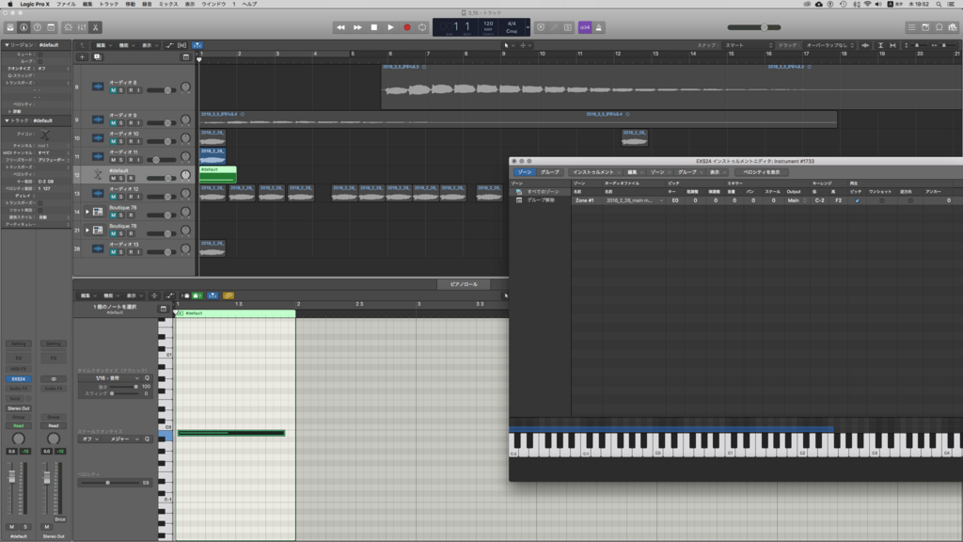
Task: Click the Play transport button
Action: click(x=390, y=27)
